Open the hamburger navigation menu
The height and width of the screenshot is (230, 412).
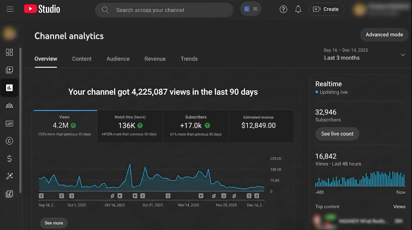10,9
